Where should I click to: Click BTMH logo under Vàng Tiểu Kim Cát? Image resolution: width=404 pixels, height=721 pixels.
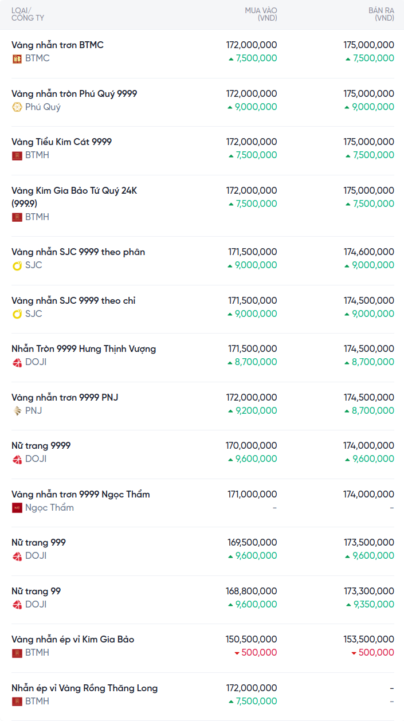(x=17, y=155)
